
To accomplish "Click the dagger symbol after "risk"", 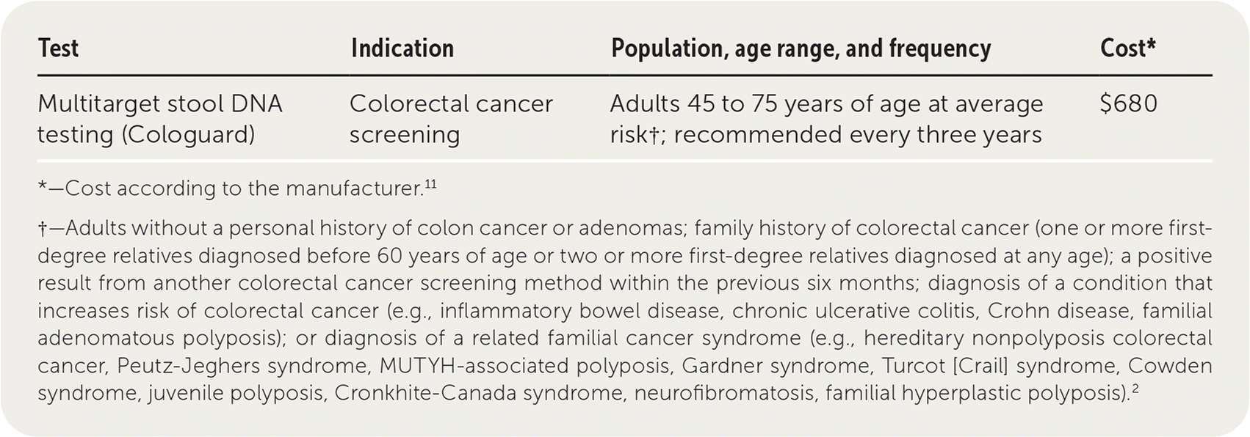I will [653, 135].
